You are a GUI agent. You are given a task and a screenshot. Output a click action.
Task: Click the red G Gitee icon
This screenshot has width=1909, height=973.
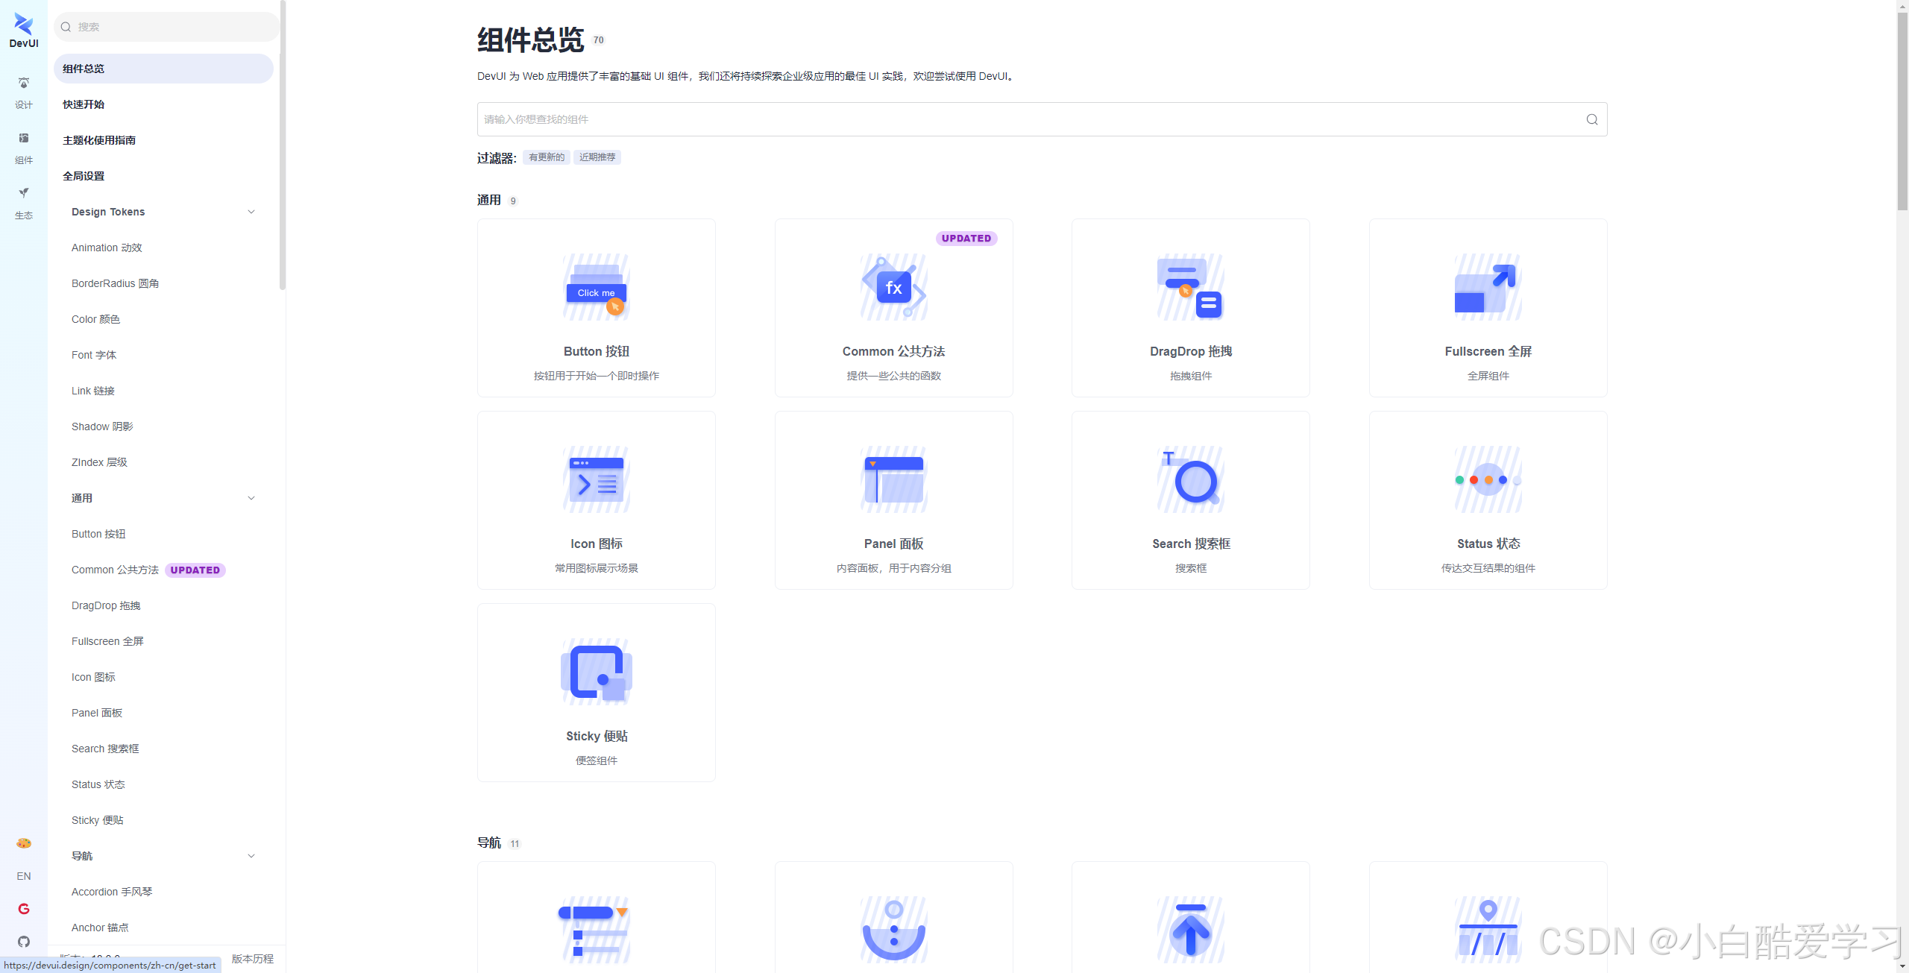(x=24, y=909)
